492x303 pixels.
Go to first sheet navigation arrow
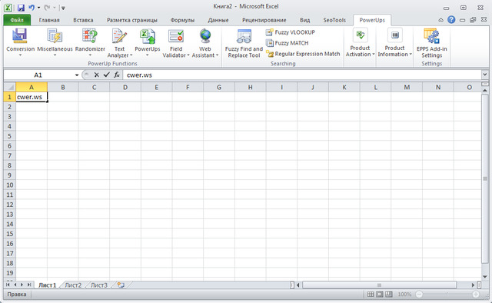pyautogui.click(x=8, y=285)
